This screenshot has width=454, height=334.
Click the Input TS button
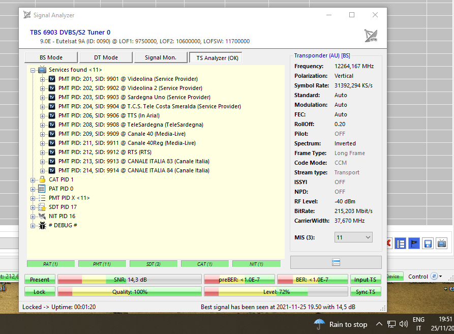tap(366, 280)
